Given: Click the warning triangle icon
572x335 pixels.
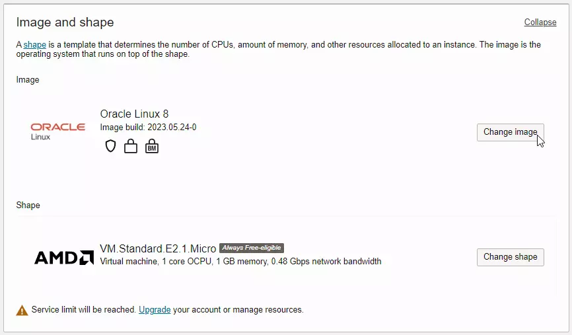Looking at the screenshot, I should (x=22, y=310).
